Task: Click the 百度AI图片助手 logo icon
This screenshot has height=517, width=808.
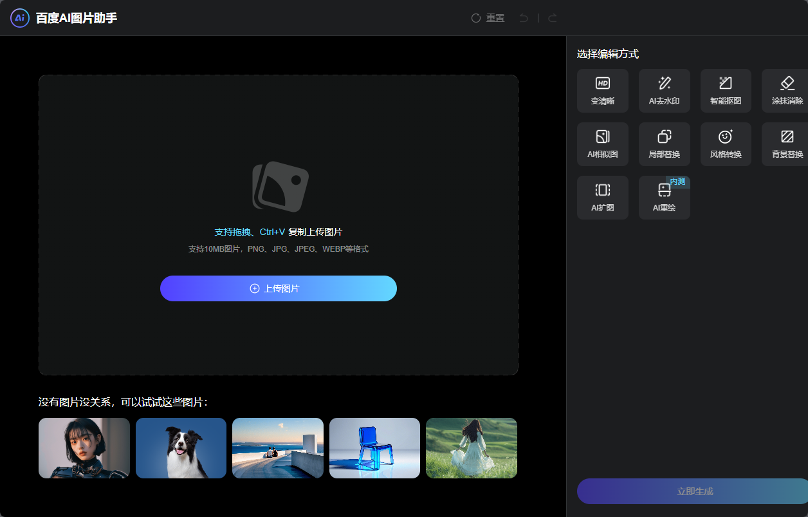Action: tap(20, 18)
